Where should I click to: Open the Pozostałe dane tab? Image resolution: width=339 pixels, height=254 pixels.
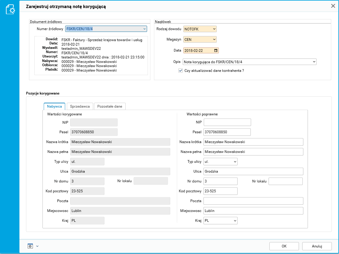[x=110, y=106]
